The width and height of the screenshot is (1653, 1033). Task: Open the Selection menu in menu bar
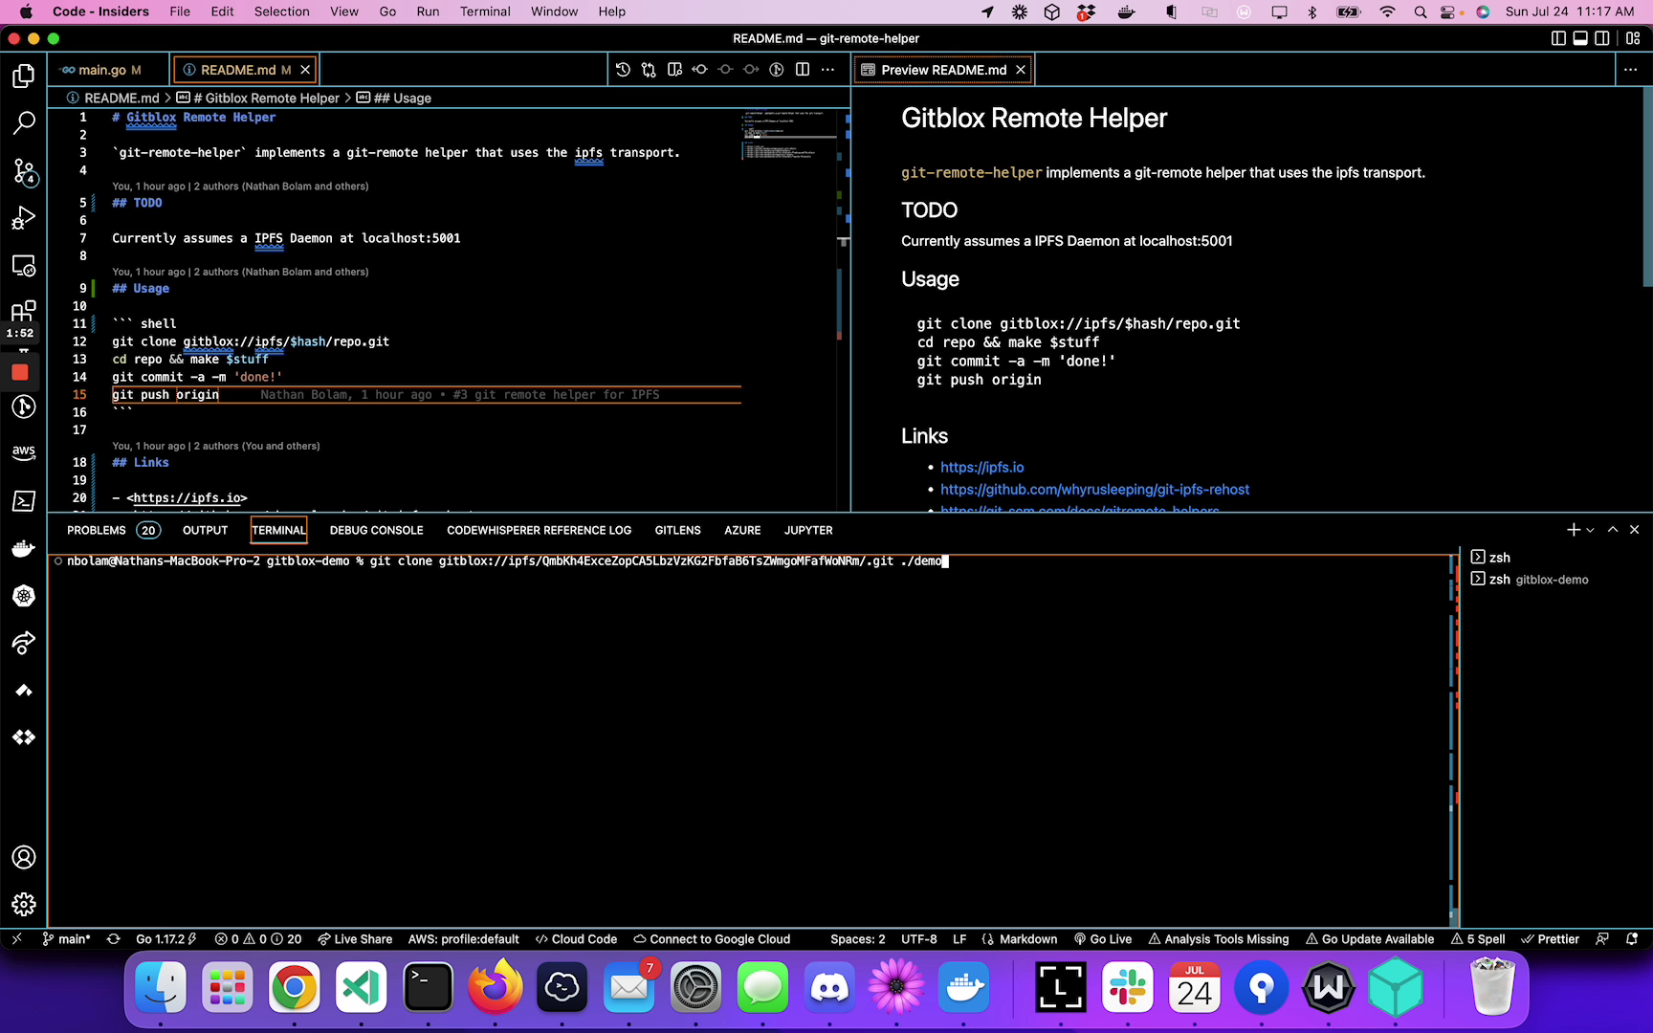coord(281,11)
